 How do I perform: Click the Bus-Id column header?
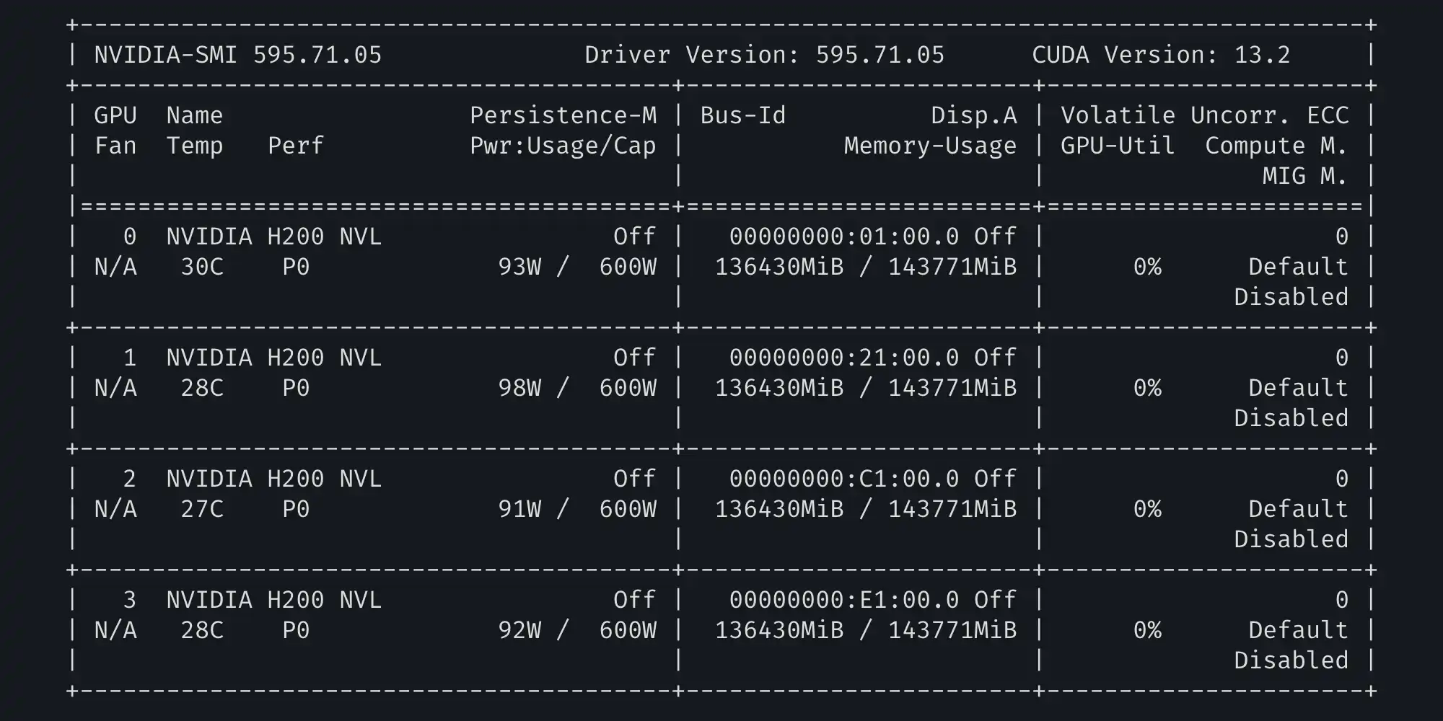tap(742, 115)
